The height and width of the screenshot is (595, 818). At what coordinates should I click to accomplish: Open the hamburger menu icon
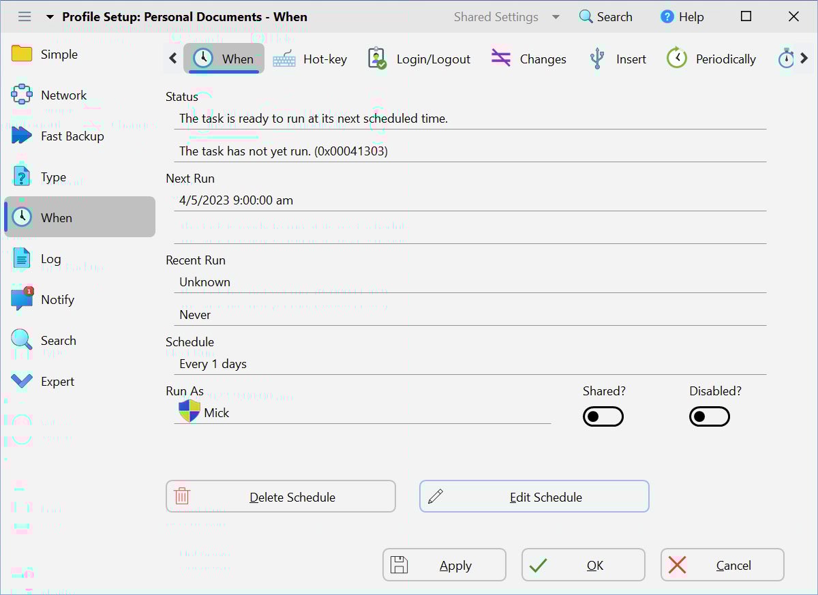25,16
